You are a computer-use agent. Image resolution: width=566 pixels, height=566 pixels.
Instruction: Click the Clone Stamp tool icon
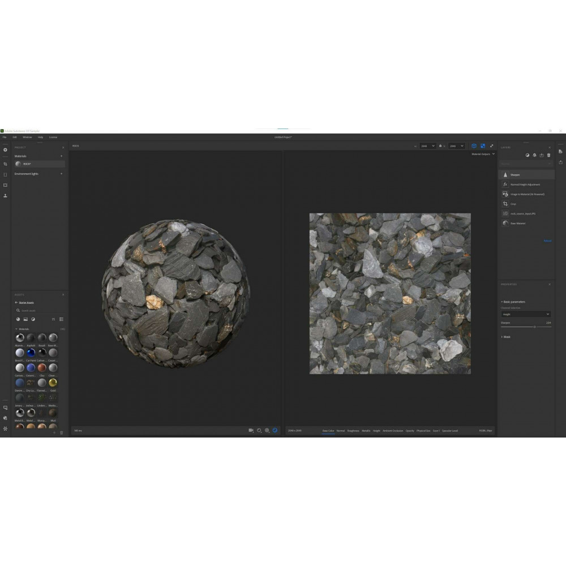(5, 195)
